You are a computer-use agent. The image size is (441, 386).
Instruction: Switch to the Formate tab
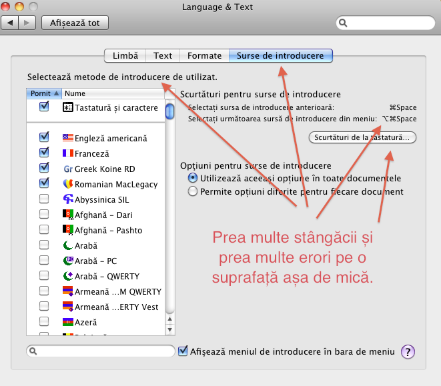204,55
